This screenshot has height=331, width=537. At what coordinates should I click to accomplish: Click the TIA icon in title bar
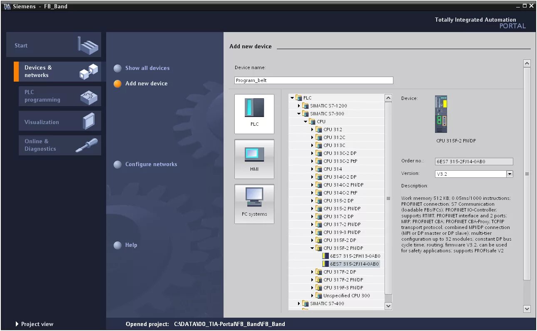[7, 6]
